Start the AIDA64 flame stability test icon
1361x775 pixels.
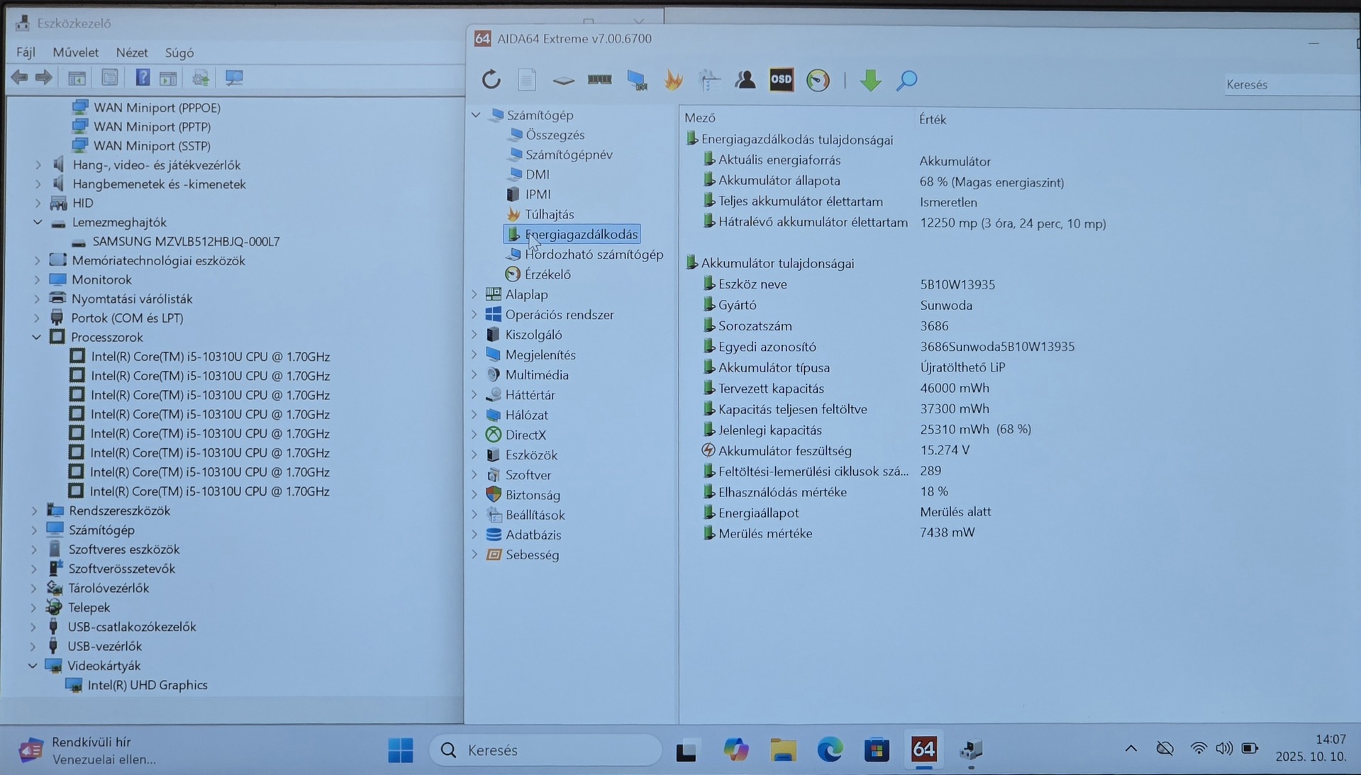(x=673, y=79)
